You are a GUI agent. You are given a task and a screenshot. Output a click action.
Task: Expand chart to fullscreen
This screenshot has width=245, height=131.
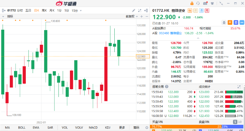(x=140, y=10)
